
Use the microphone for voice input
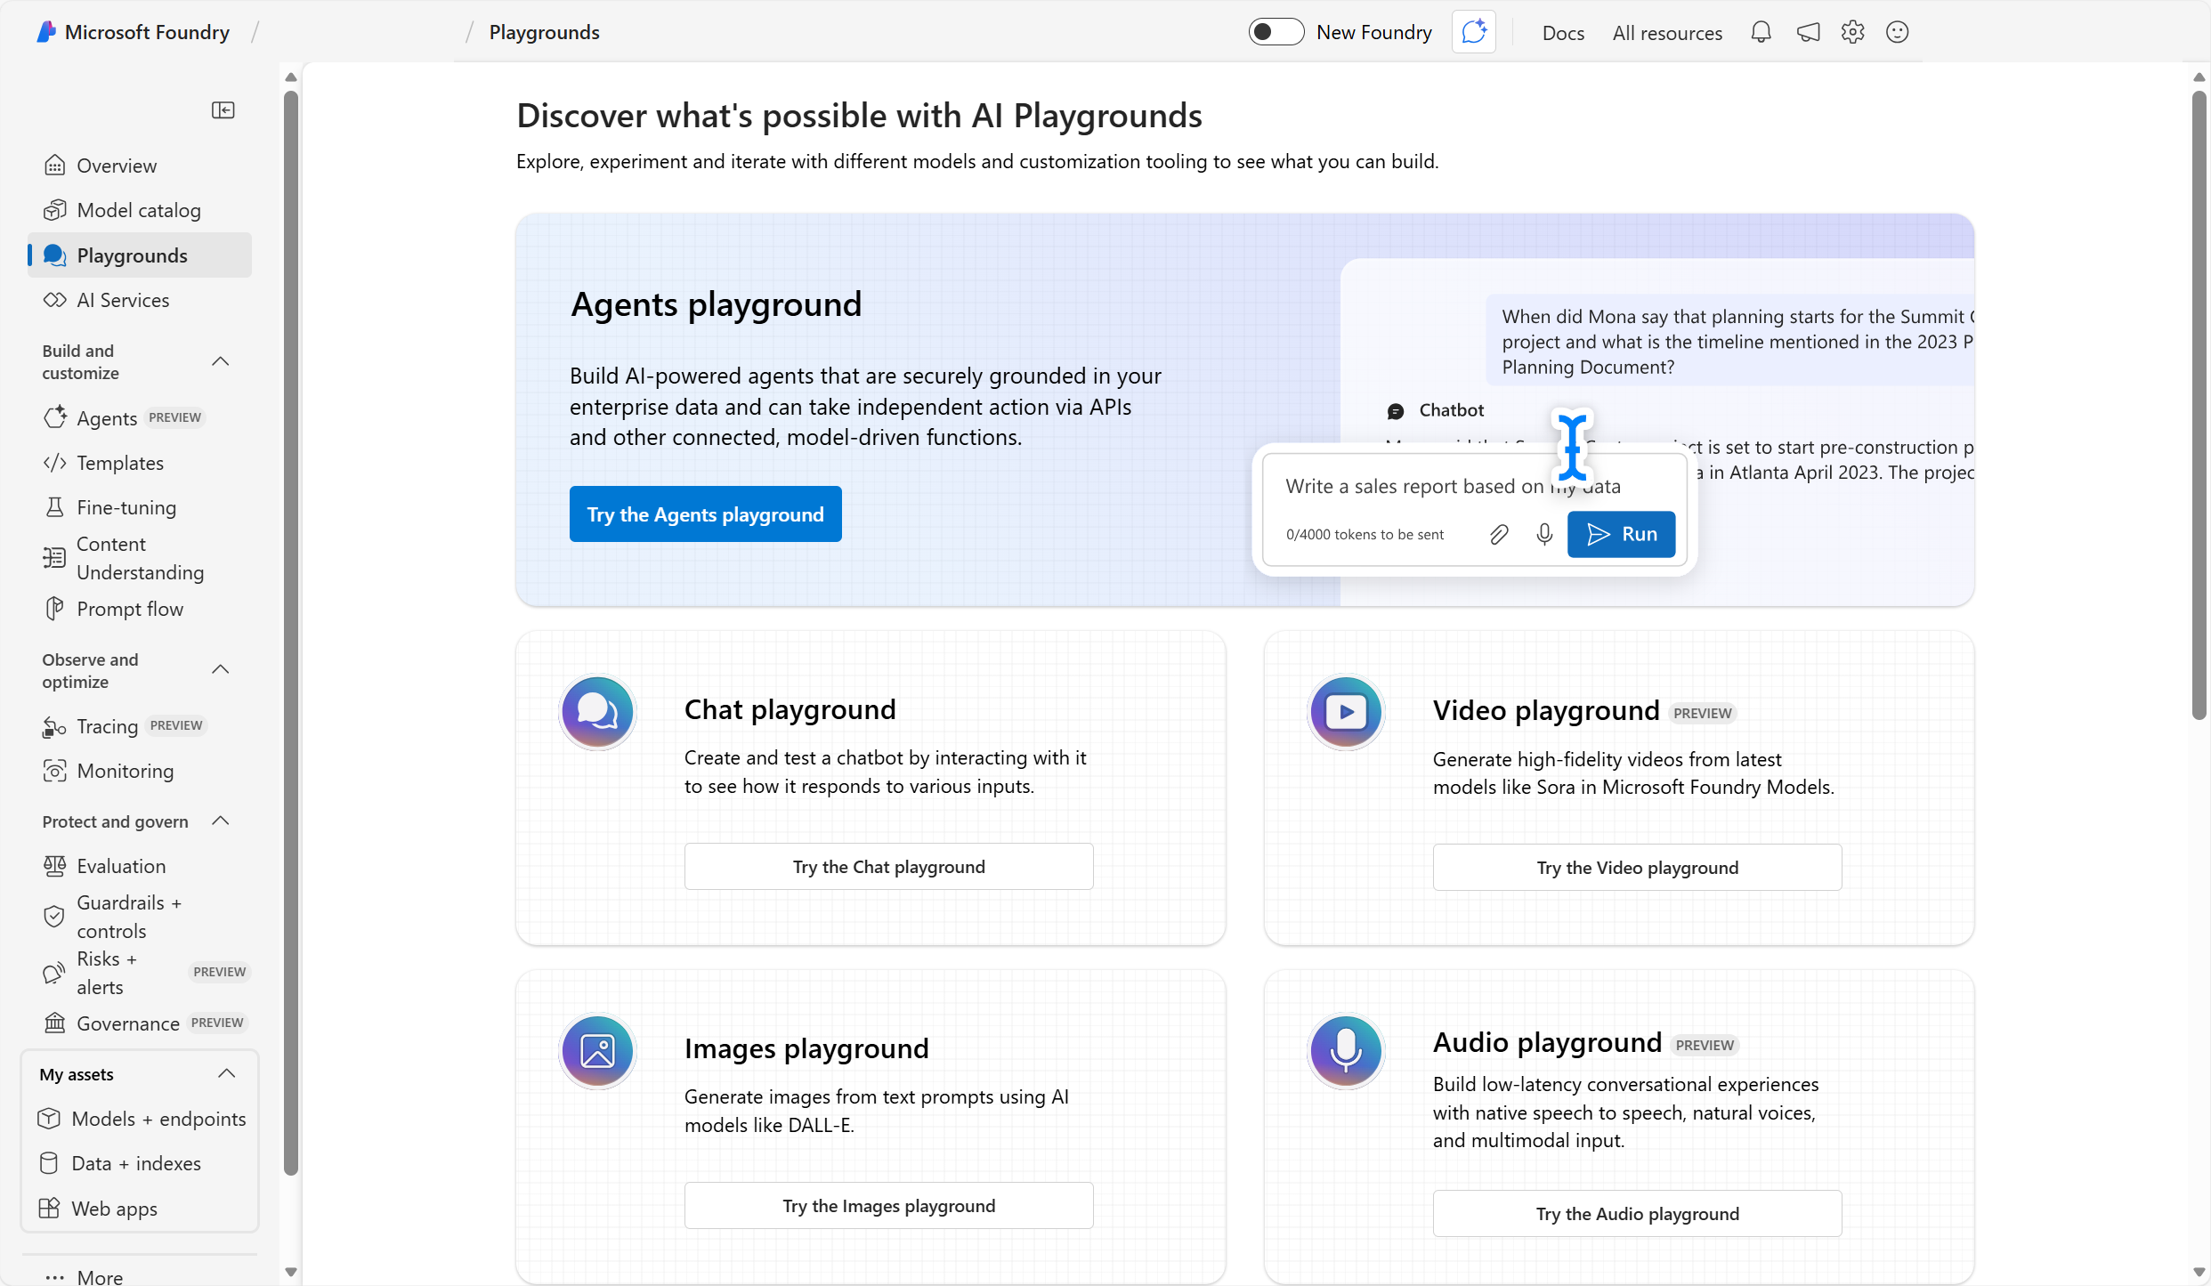click(1544, 534)
